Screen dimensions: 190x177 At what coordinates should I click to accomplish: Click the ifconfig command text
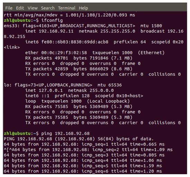(52, 20)
